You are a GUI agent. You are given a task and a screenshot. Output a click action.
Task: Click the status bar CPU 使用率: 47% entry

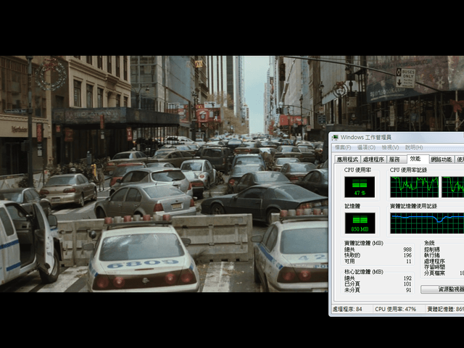[395, 309]
